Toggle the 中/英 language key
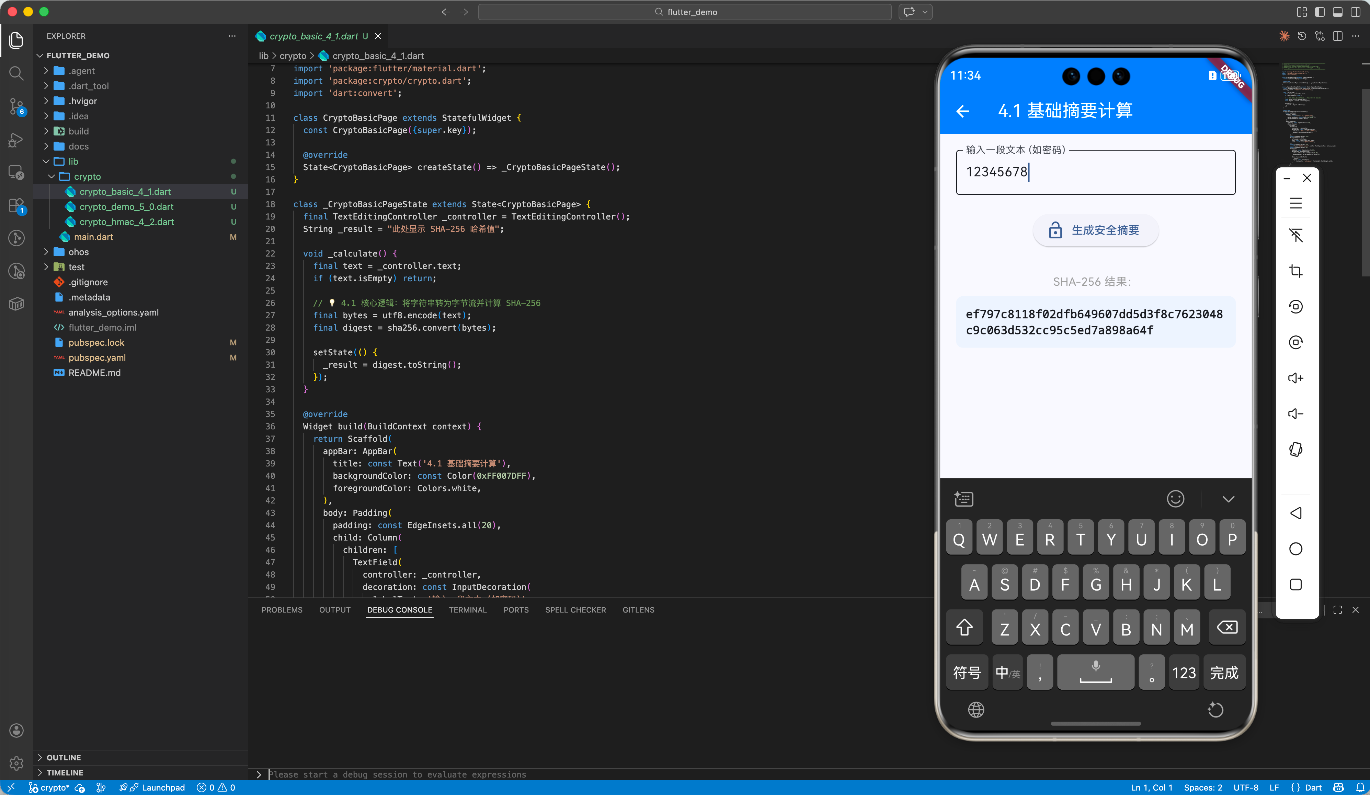Image resolution: width=1370 pixels, height=795 pixels. coord(1007,673)
